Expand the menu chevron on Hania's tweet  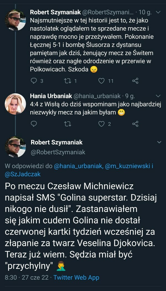[159, 96]
